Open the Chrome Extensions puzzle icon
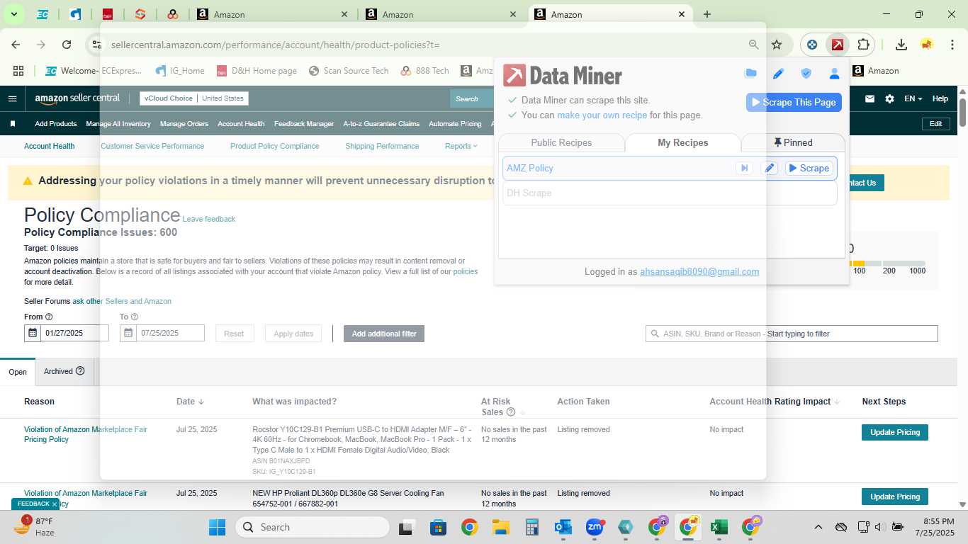This screenshot has height=544, width=968. (x=862, y=45)
